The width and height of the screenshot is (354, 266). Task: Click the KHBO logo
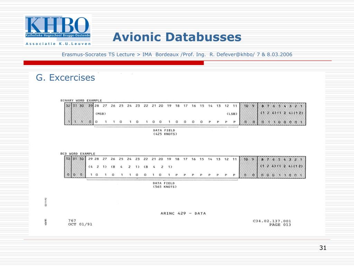click(x=58, y=30)
